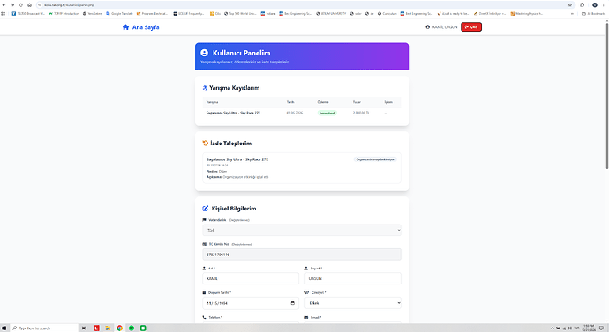Image resolution: width=609 pixels, height=332 pixels.
Task: Click the person icon beside Soyad label
Action: click(306, 268)
